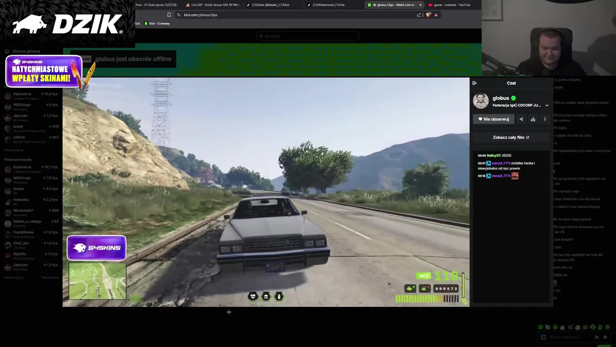Click the right hexagon HUD icon

(279, 297)
